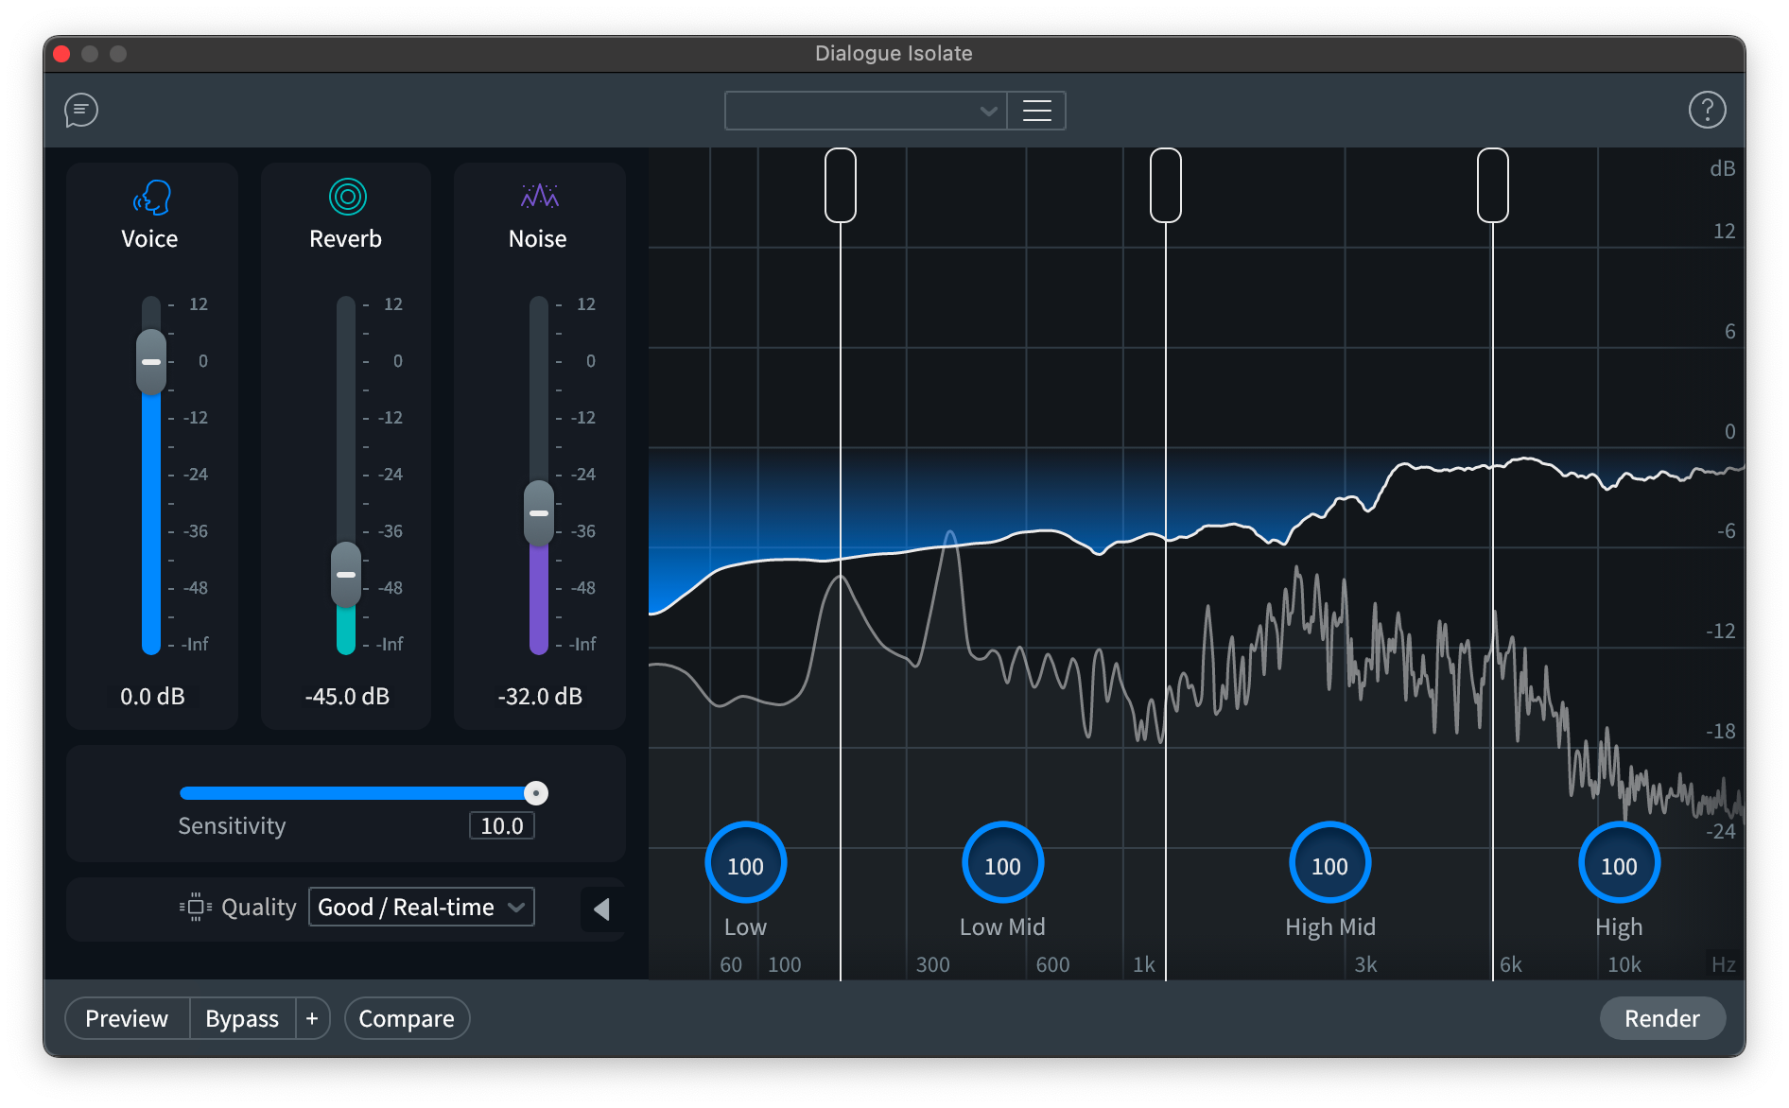Collapse the settings panel via the triangle icon
The height and width of the screenshot is (1108, 1789).
pyautogui.click(x=600, y=909)
